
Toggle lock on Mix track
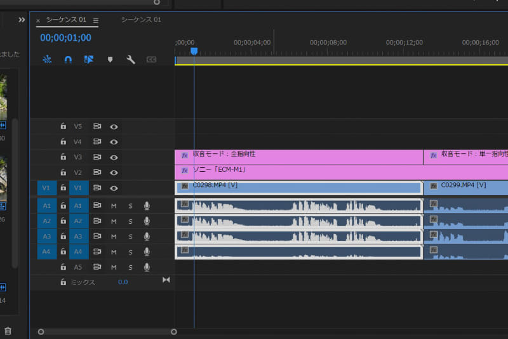pos(63,282)
